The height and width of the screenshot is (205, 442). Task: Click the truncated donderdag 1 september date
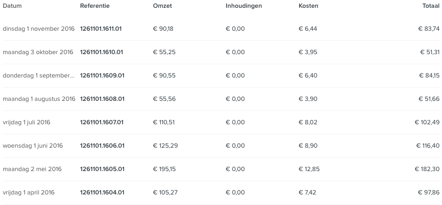click(39, 75)
